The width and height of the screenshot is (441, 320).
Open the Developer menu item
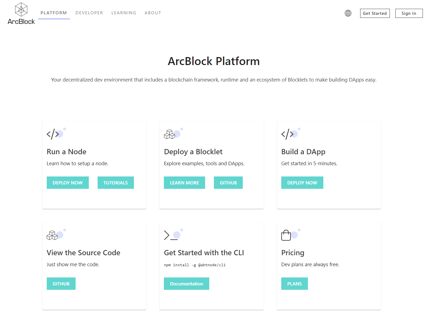[89, 13]
